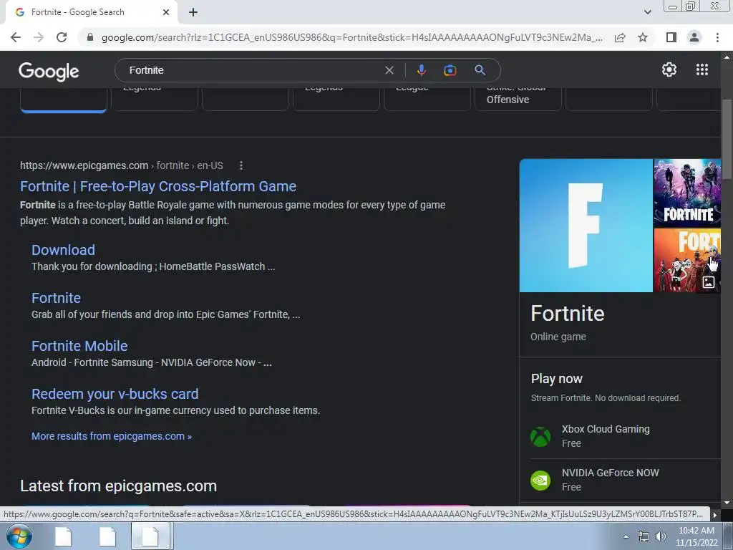Image resolution: width=733 pixels, height=550 pixels.
Task: Open the second taskbar file icon
Action: (107, 536)
